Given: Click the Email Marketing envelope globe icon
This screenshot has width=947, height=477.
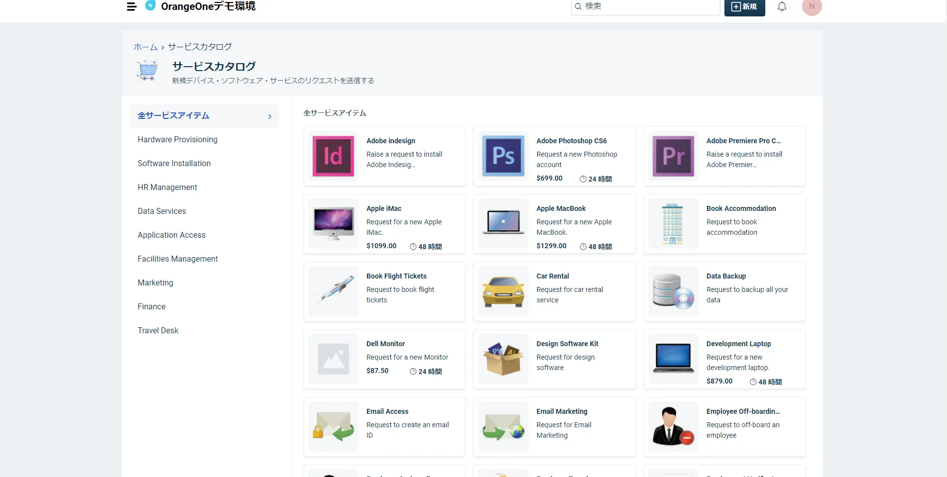Looking at the screenshot, I should point(503,427).
